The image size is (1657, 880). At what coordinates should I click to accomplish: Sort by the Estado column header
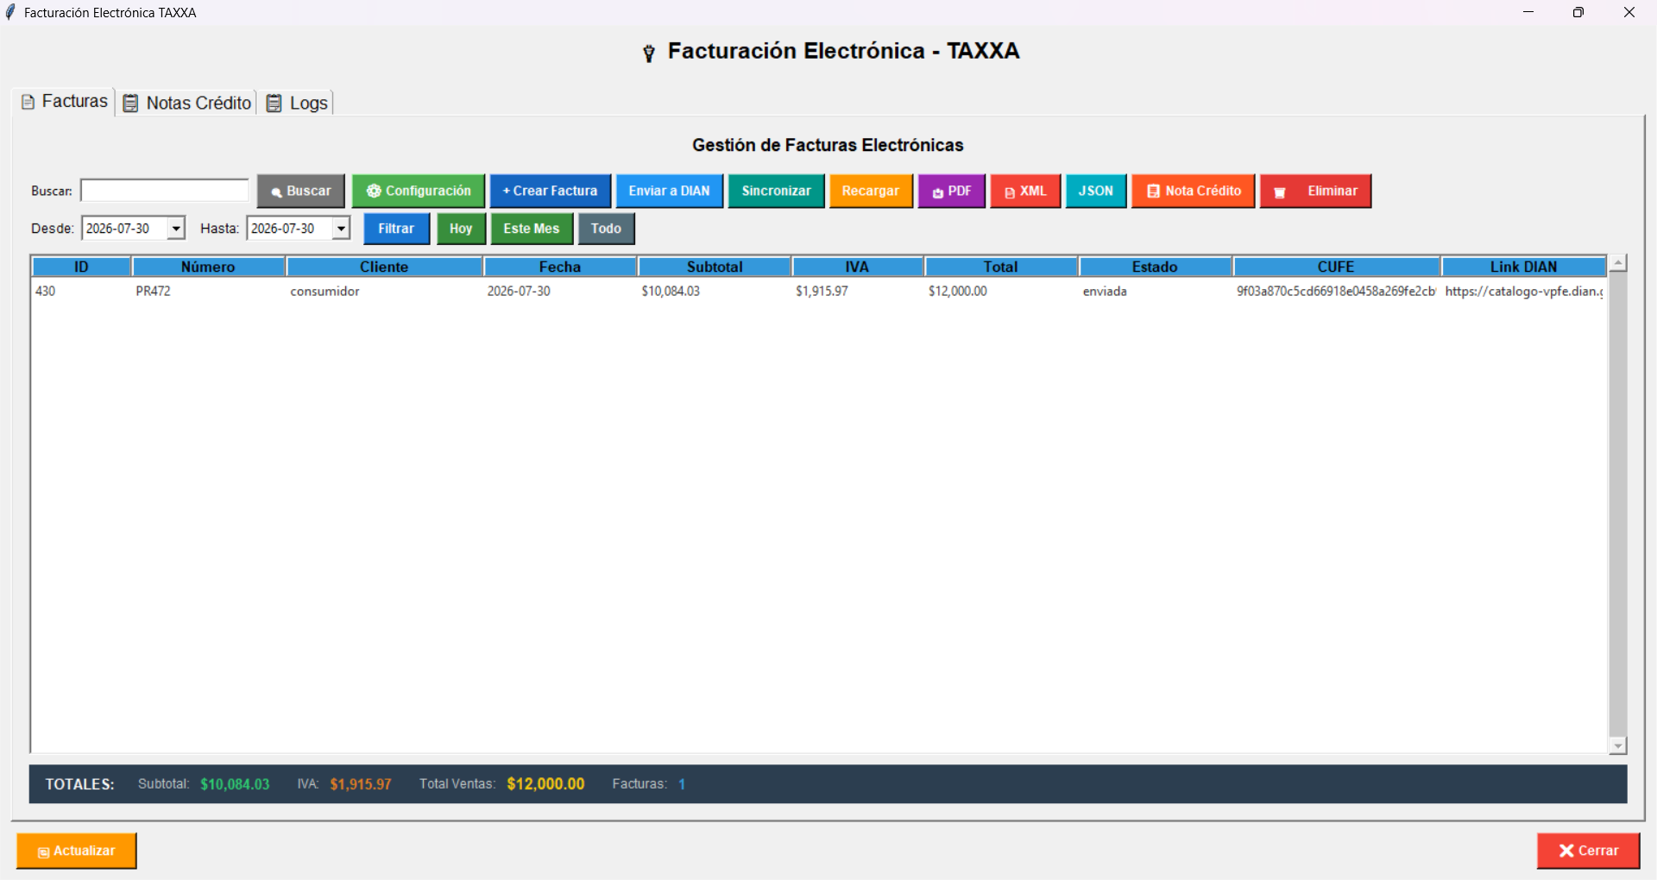1155,267
